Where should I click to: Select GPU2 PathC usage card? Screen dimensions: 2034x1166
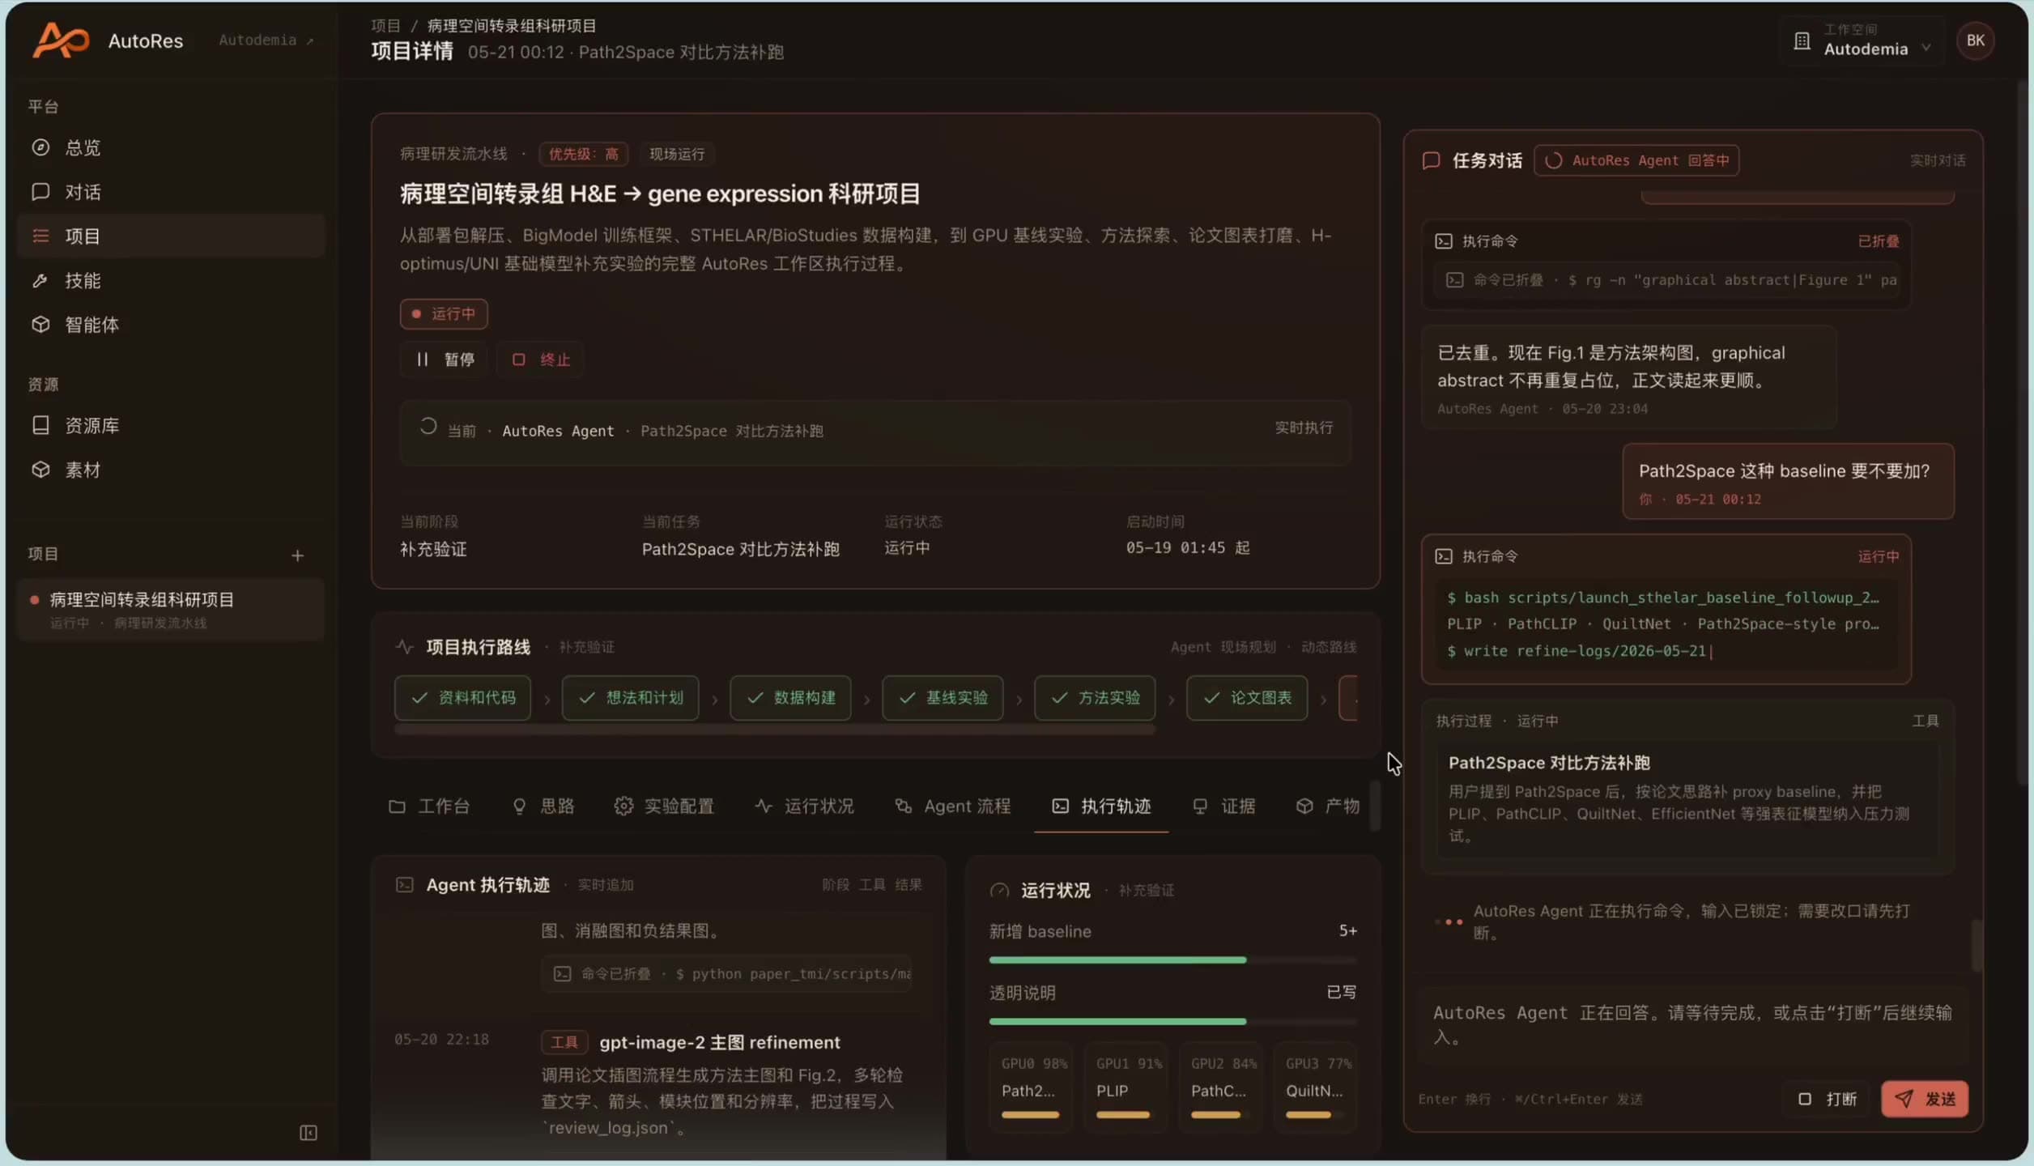pos(1220,1087)
